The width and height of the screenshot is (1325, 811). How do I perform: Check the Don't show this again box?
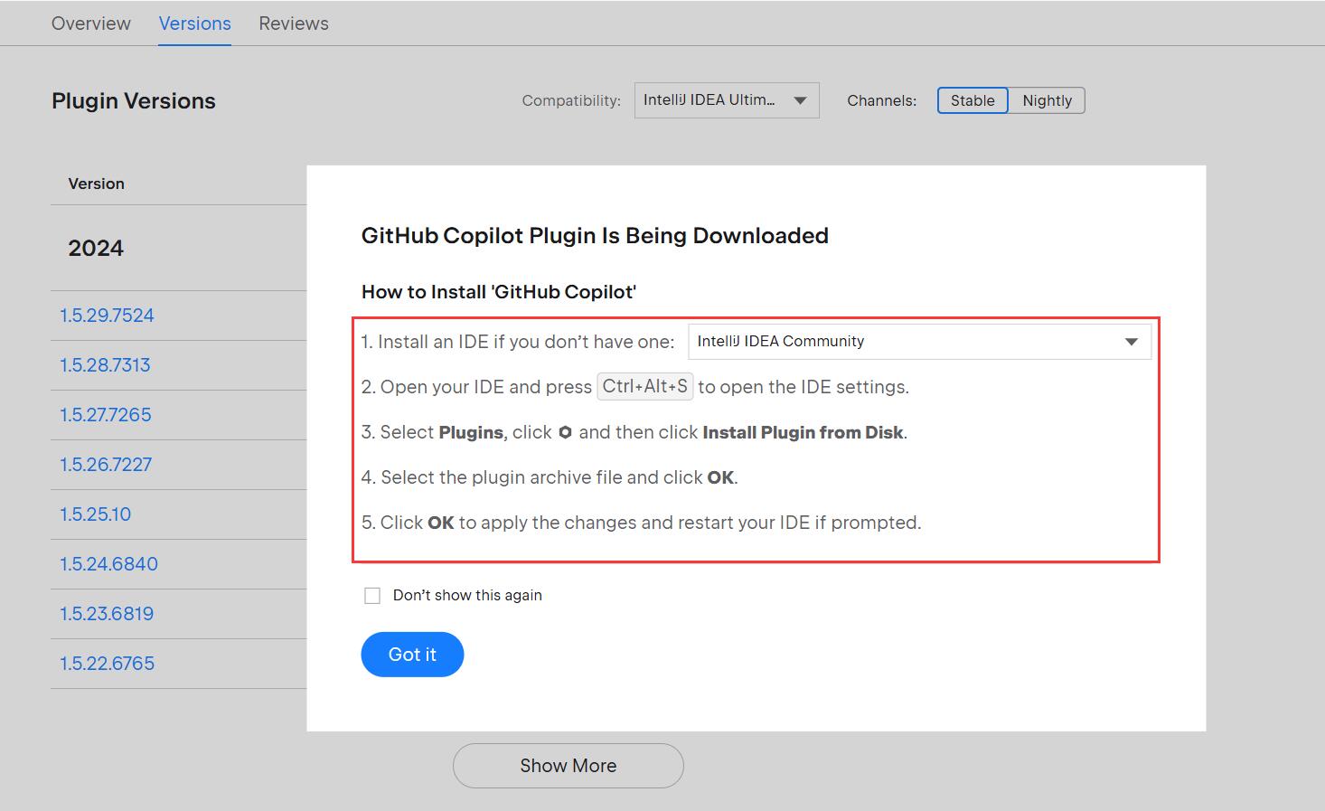point(372,595)
